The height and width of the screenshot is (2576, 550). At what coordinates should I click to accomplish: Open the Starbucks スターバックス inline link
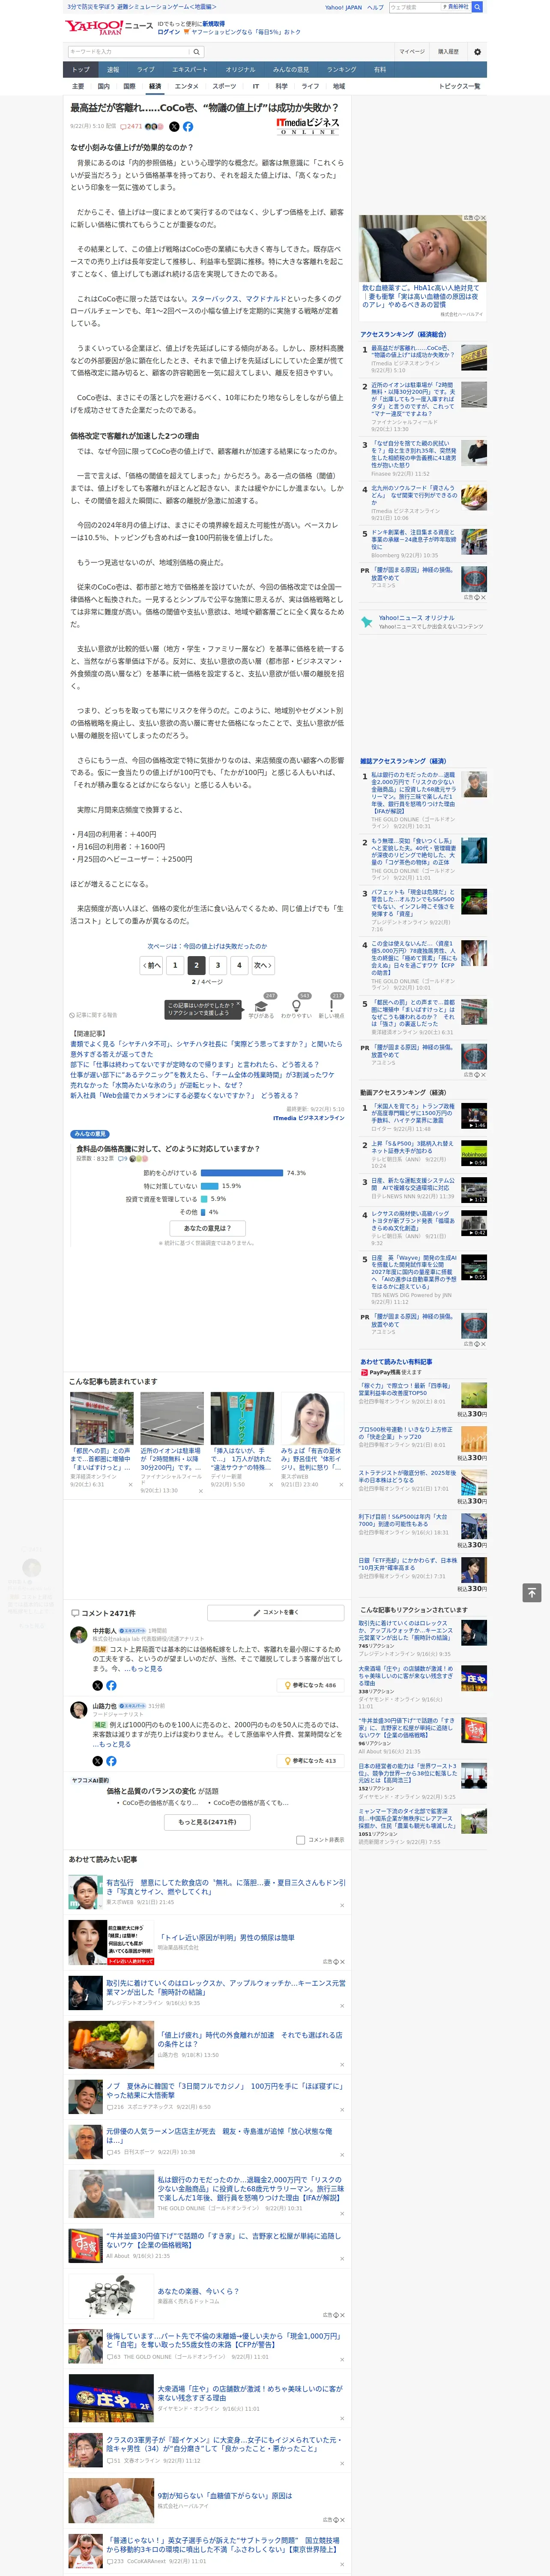(x=215, y=299)
